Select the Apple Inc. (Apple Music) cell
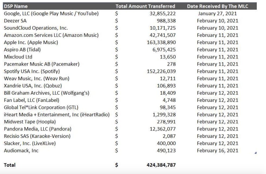 [x=31, y=42]
